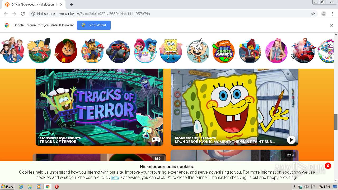The image size is (338, 190).
Task: Click the game controller icon on Tracks of Terror
Action: click(x=156, y=139)
